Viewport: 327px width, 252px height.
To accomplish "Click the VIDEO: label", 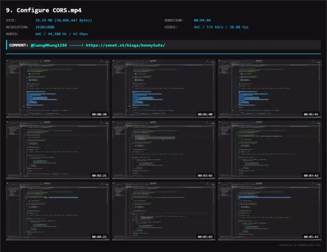I will 171,27.
